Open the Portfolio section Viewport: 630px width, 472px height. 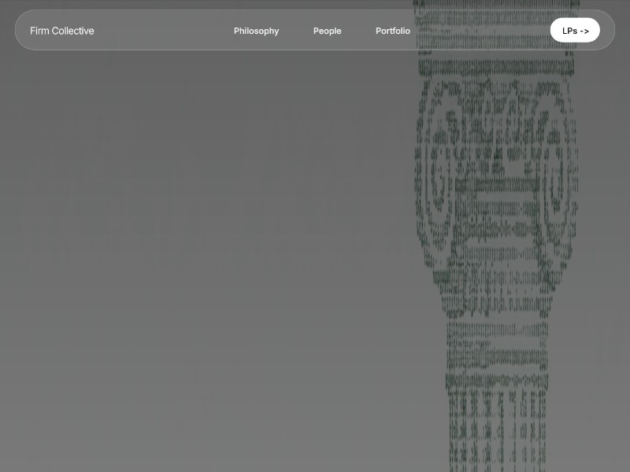pos(392,31)
